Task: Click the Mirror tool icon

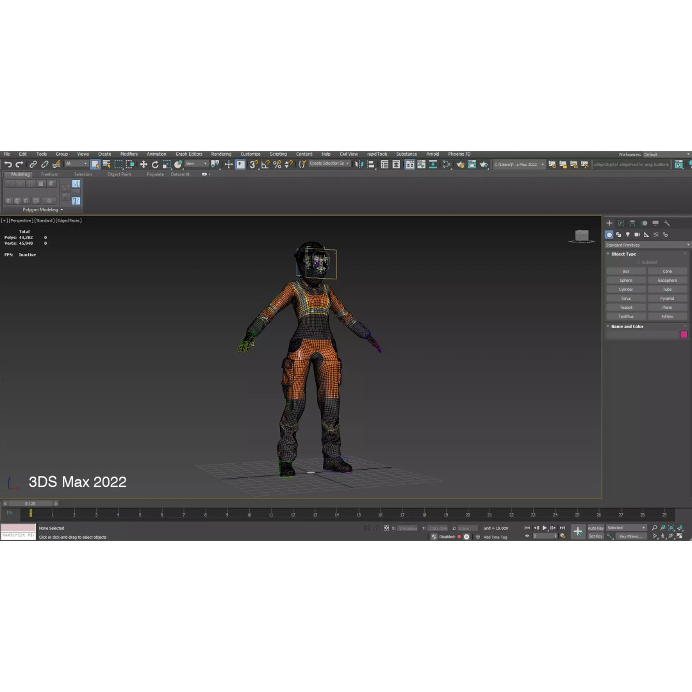Action: pyautogui.click(x=359, y=164)
